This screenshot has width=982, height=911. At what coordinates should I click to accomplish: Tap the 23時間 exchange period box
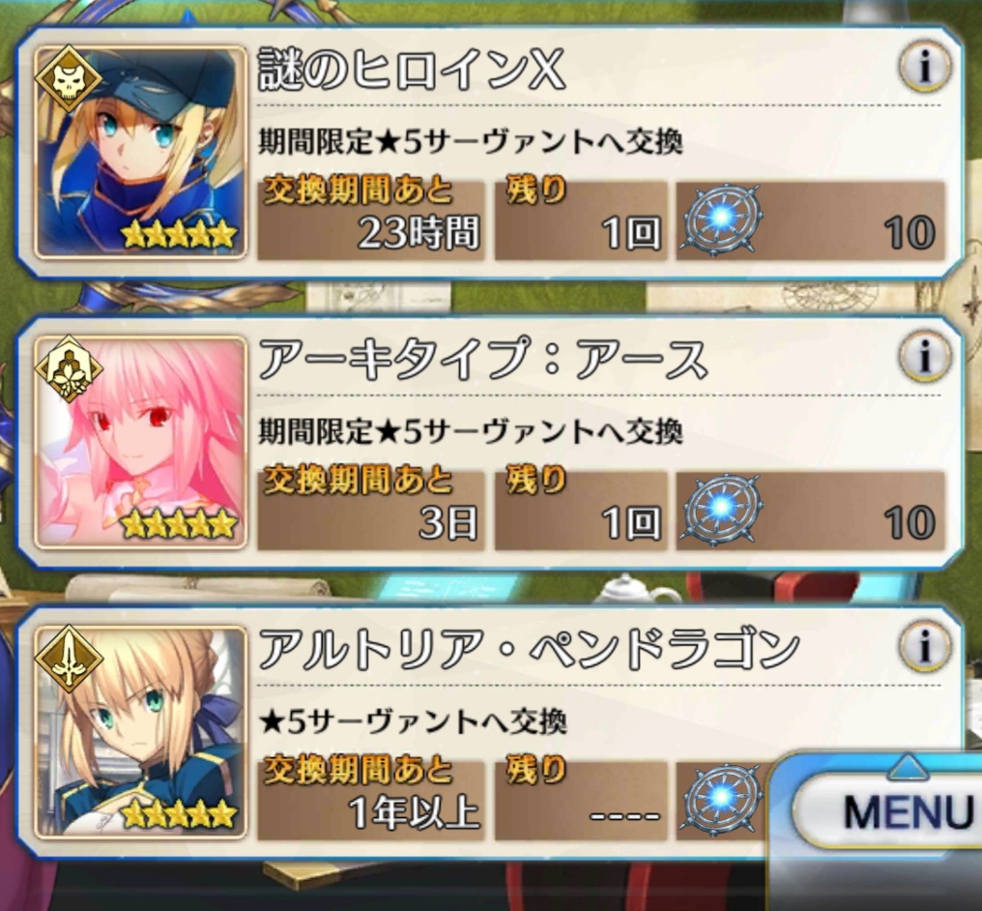[x=371, y=220]
